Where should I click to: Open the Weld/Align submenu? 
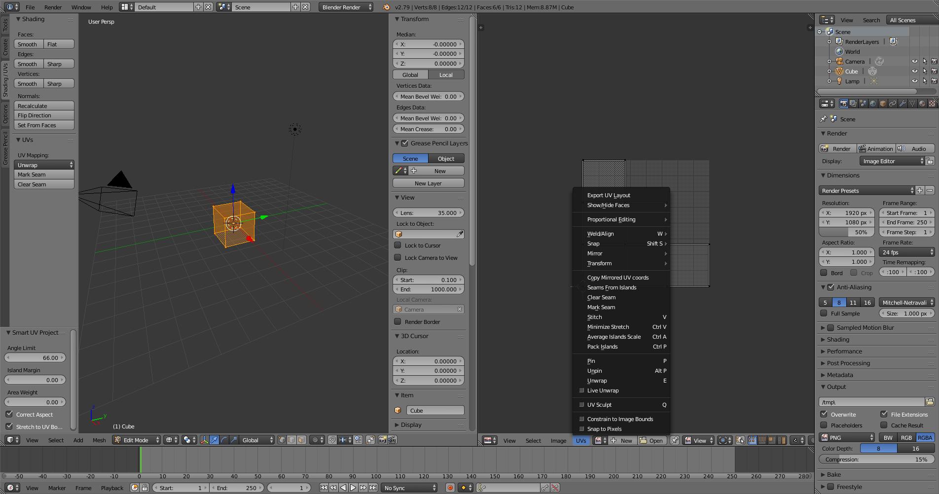(x=621, y=234)
